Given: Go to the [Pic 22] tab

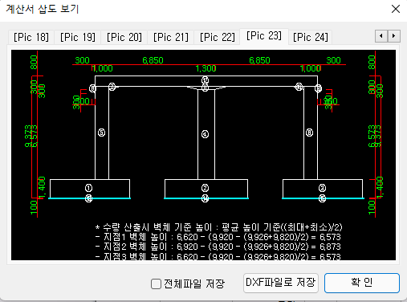Looking at the screenshot, I should pyautogui.click(x=218, y=37).
